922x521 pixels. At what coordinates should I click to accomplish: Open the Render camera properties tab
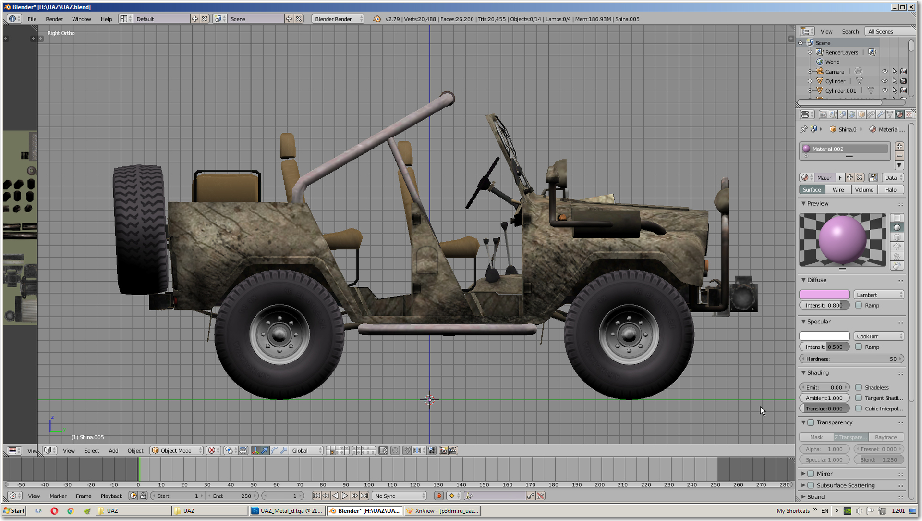click(x=823, y=114)
